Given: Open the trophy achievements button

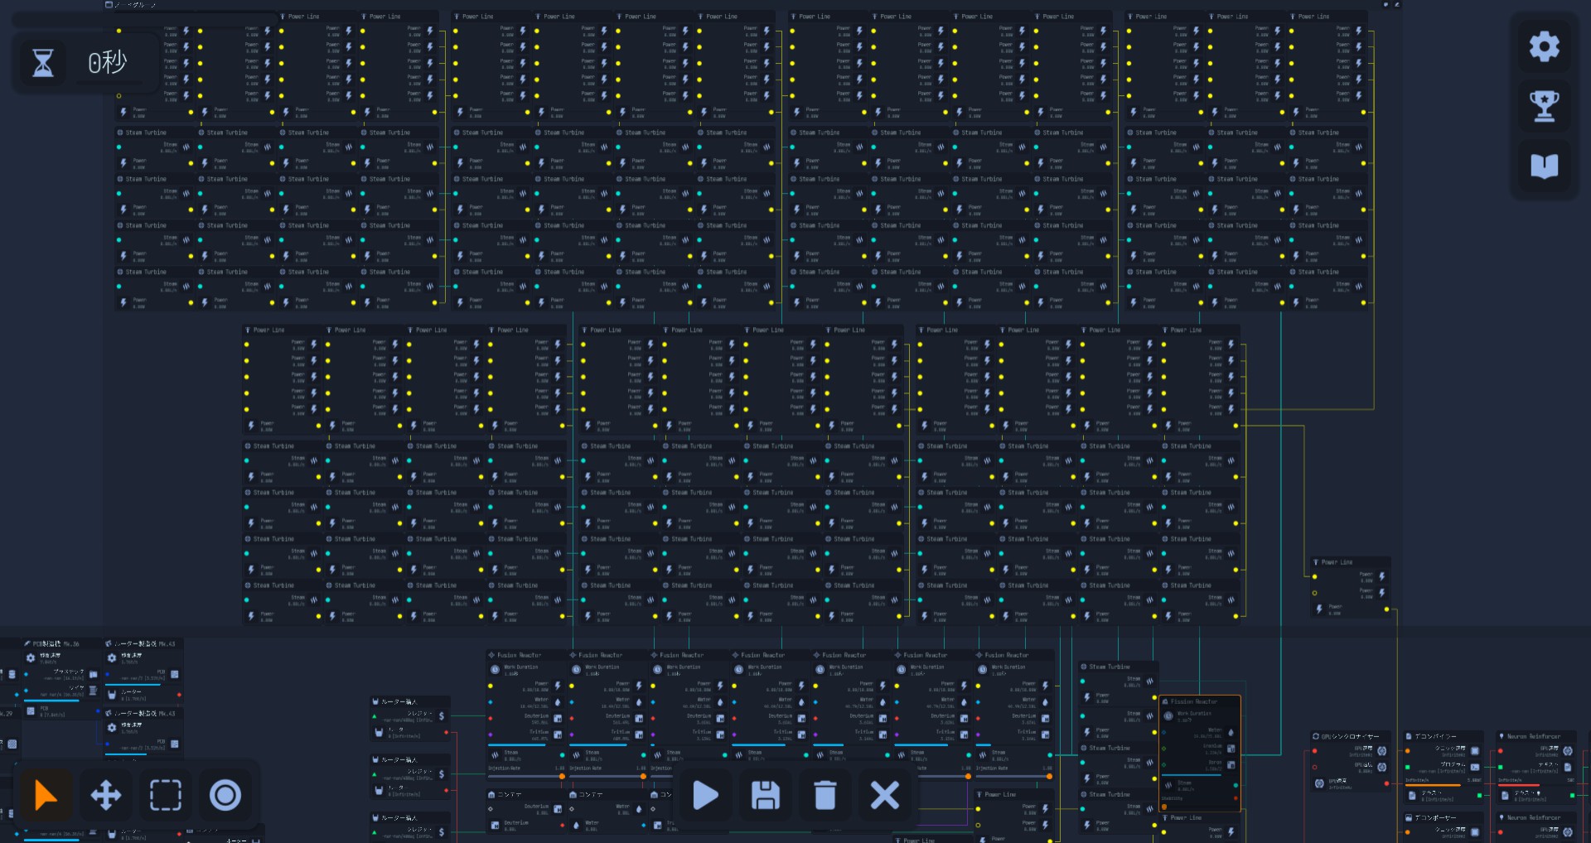Looking at the screenshot, I should pos(1544,106).
